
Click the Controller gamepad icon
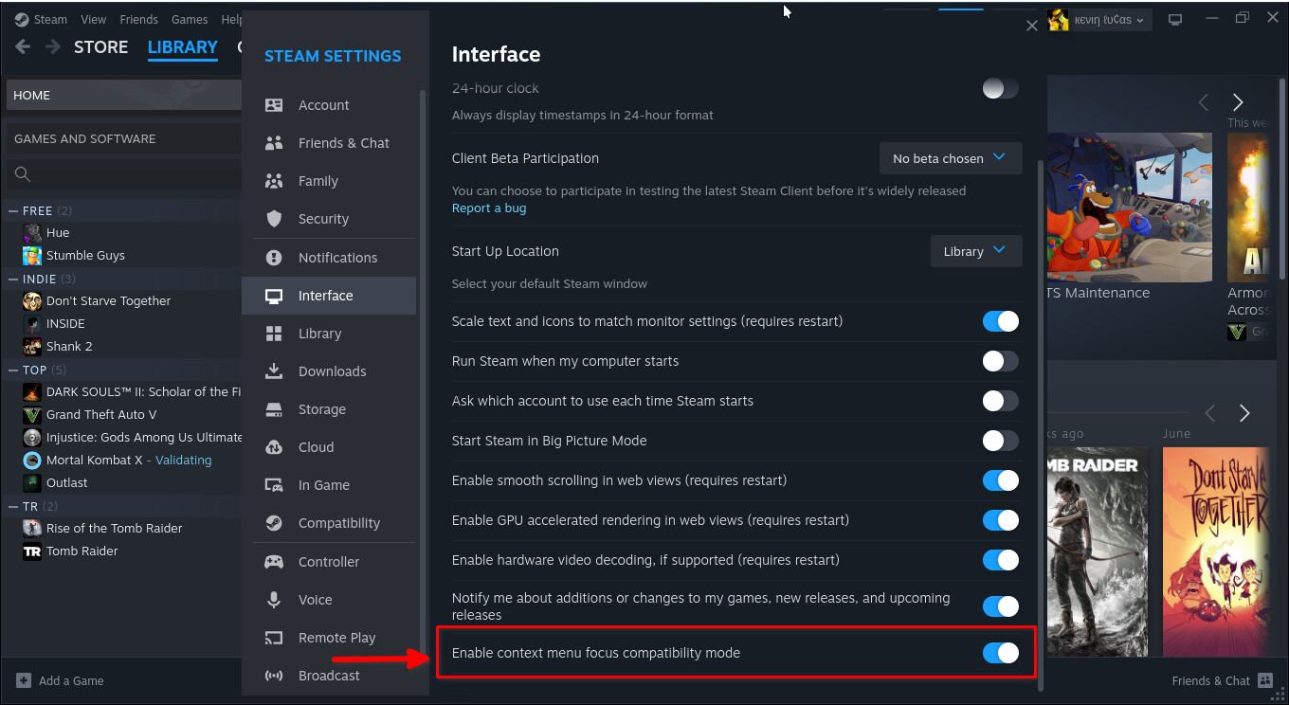pos(274,562)
